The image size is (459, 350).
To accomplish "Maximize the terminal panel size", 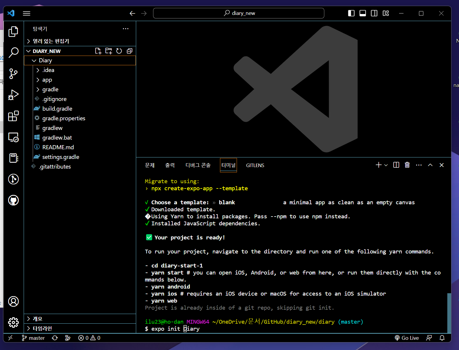I will coord(430,165).
